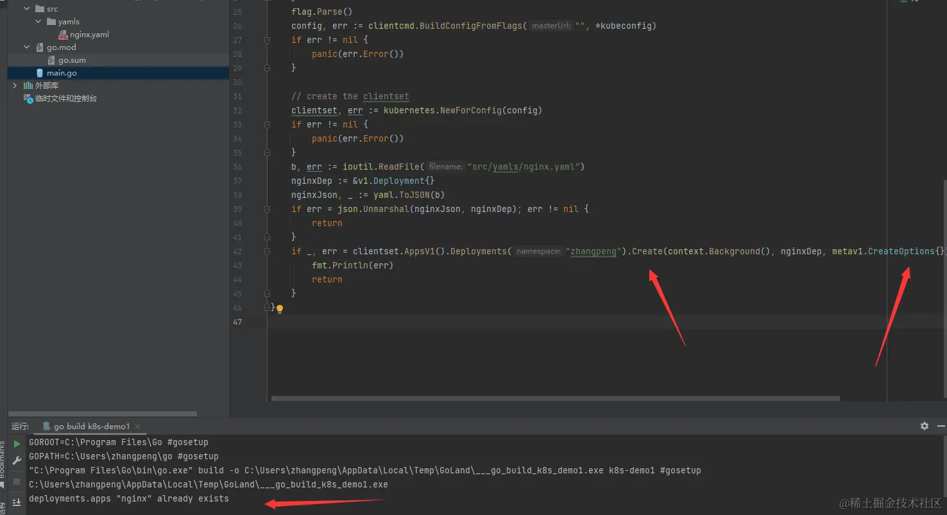The width and height of the screenshot is (947, 515).
Task: Click the "zhangpeng" namespace string
Action: click(593, 252)
